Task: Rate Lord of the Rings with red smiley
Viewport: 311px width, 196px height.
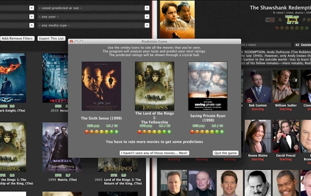Action: click(x=139, y=132)
